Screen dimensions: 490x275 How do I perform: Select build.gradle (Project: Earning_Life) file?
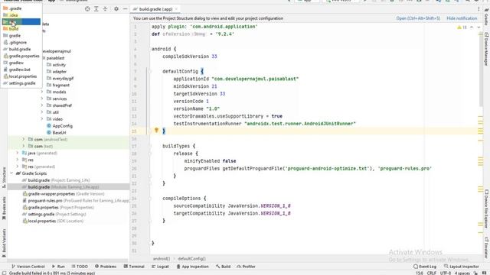pyautogui.click(x=56, y=180)
